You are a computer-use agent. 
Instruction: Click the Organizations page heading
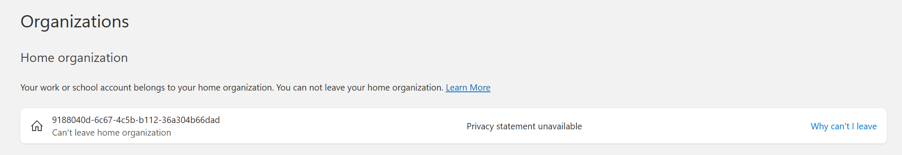[75, 21]
